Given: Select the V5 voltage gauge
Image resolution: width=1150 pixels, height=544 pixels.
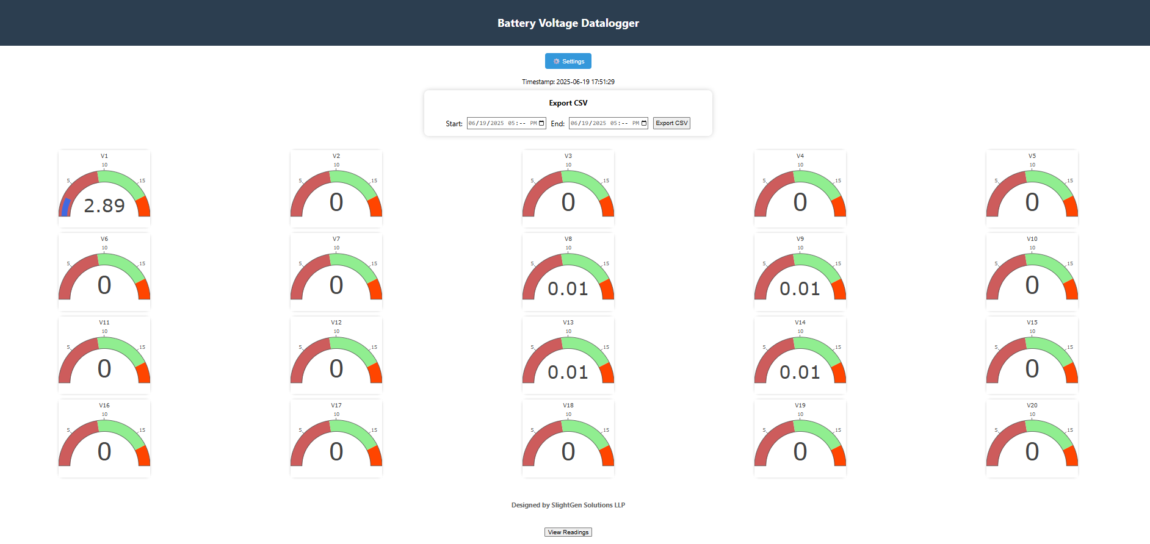Looking at the screenshot, I should 1032,188.
